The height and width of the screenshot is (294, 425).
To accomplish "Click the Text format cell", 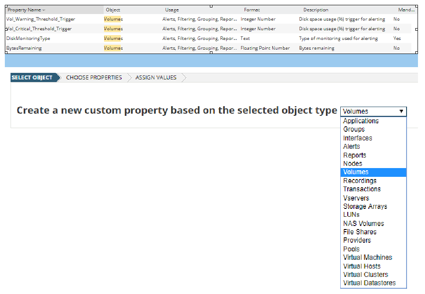I will click(x=245, y=39).
